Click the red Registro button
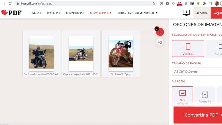 [x=216, y=13]
